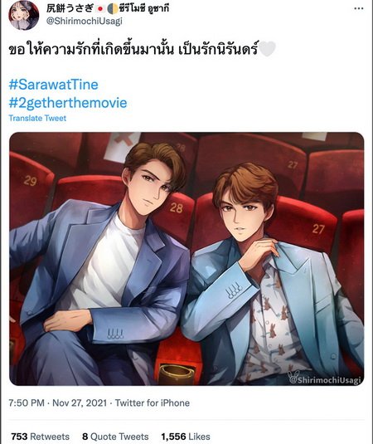This screenshot has width=373, height=444.
Task: Click the Thai display name ชีรีโมชี อูซากี
Action: click(x=143, y=8)
